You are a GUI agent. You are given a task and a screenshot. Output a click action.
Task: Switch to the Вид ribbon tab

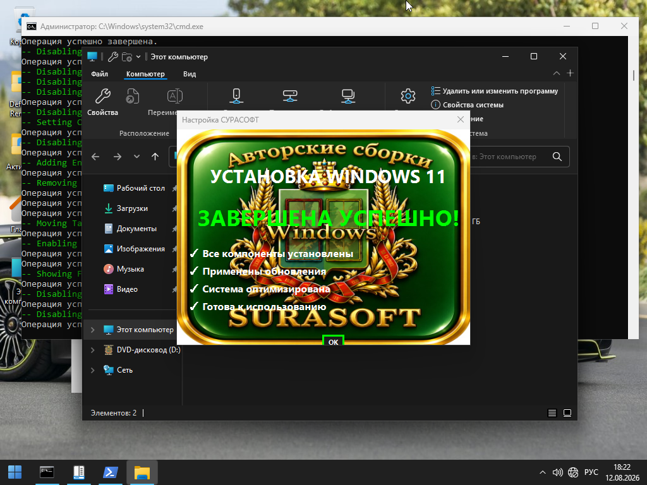190,74
